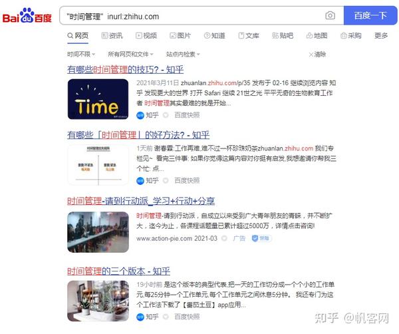Open the 文库 tab
This screenshot has width=399, height=334.
tap(249, 36)
